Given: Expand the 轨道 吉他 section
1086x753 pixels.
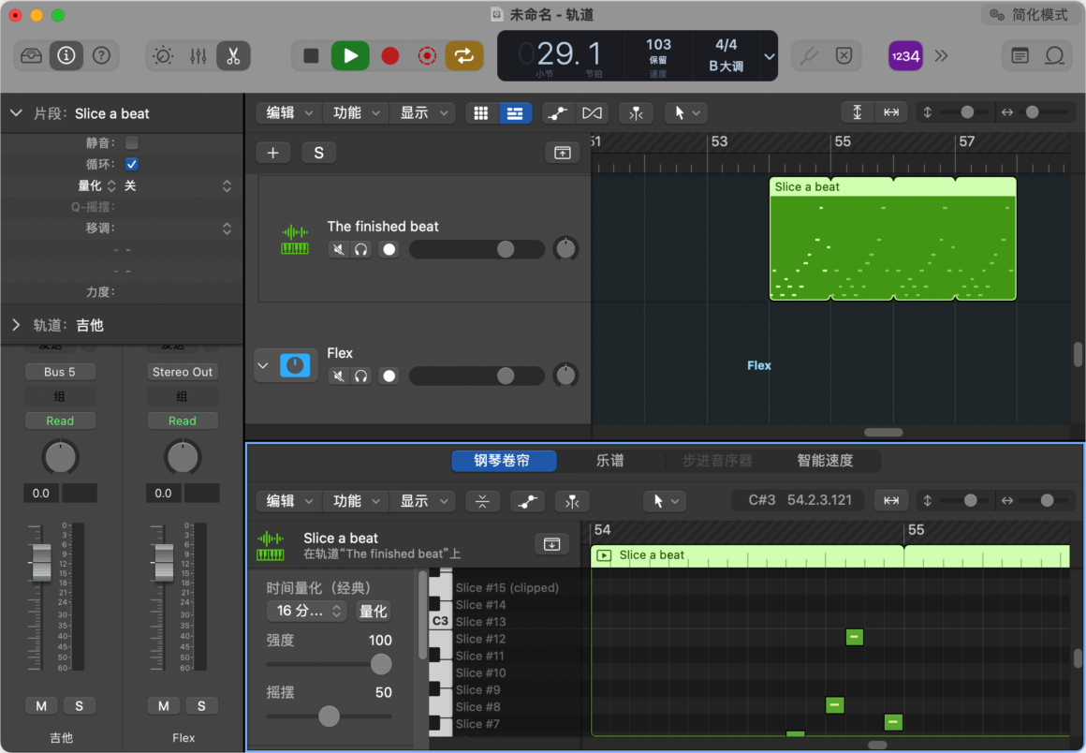Looking at the screenshot, I should point(16,325).
